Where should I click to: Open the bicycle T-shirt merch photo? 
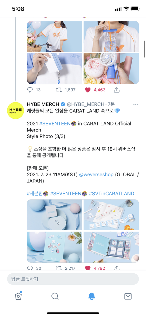click(54, 36)
